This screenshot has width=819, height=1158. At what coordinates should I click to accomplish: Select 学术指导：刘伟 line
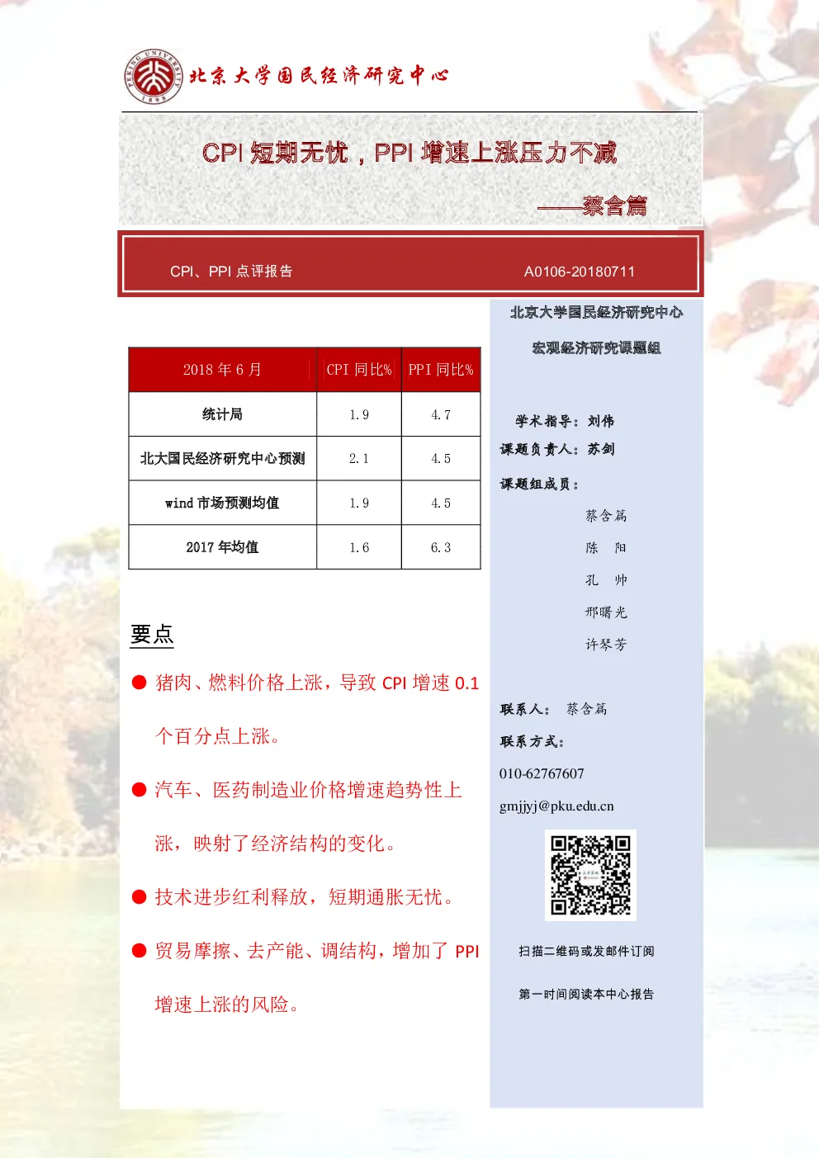pos(565,421)
